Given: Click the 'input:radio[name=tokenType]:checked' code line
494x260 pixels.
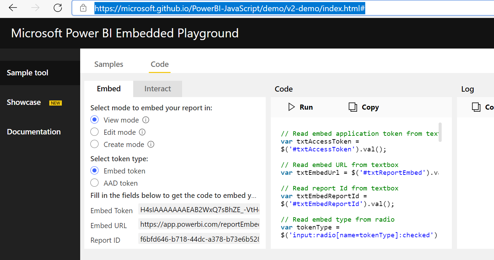Looking at the screenshot, I should (359, 235).
